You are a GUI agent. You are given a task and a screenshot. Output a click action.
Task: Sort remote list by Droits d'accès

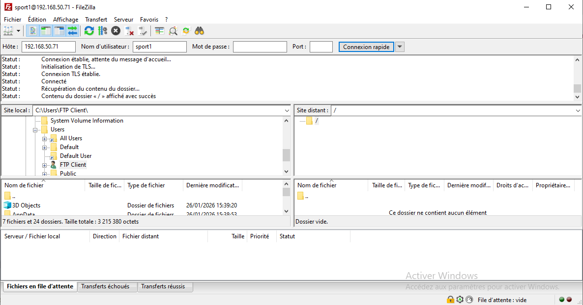[513, 185]
